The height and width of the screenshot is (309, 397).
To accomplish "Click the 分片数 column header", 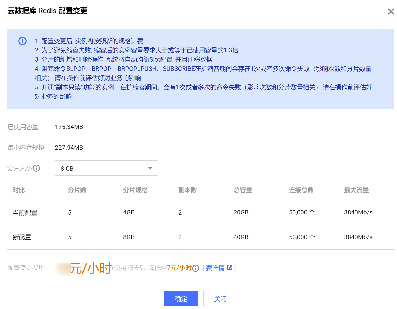I will pyautogui.click(x=77, y=190).
